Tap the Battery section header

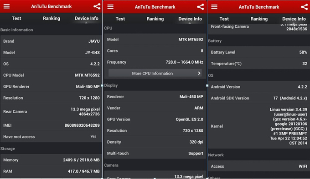pos(215,41)
